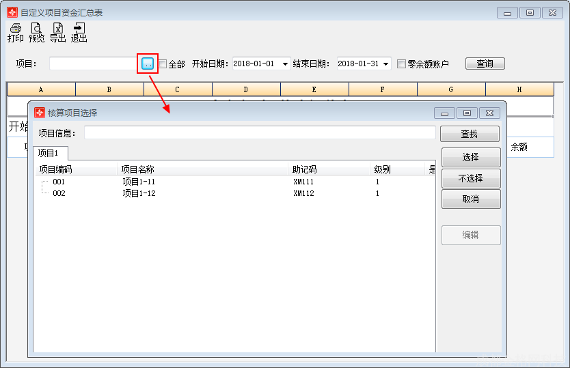Click the 打印 (Print) toolbar icon
The width and height of the screenshot is (570, 368).
[15, 32]
